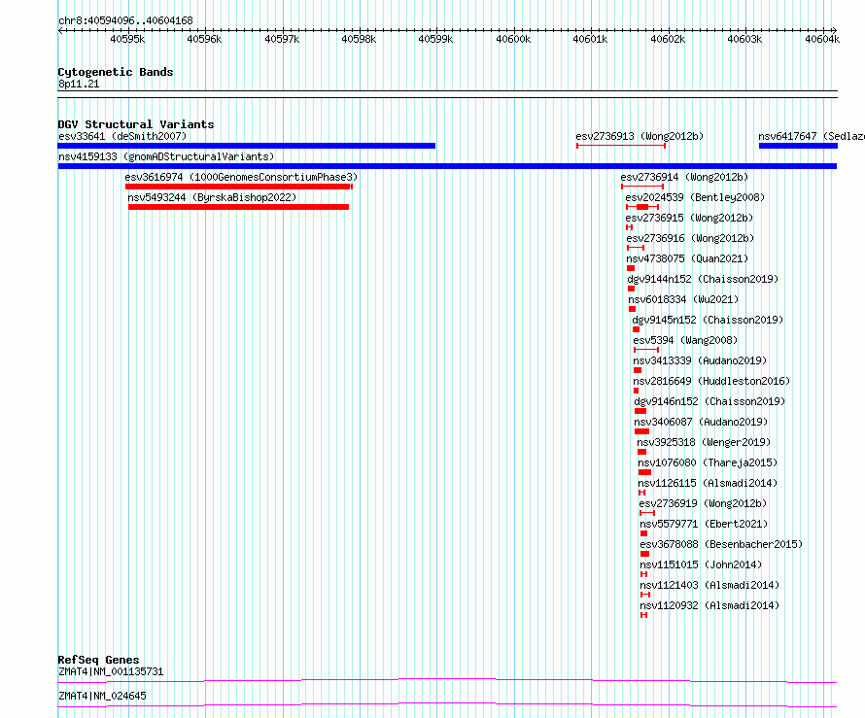Open the nsv5493244 ByrskaBishop2022 variant

212,197
